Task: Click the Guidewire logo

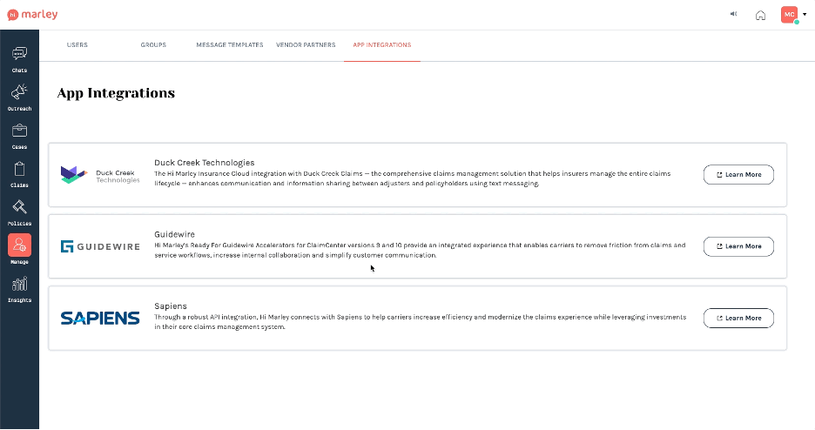Action: 100,246
